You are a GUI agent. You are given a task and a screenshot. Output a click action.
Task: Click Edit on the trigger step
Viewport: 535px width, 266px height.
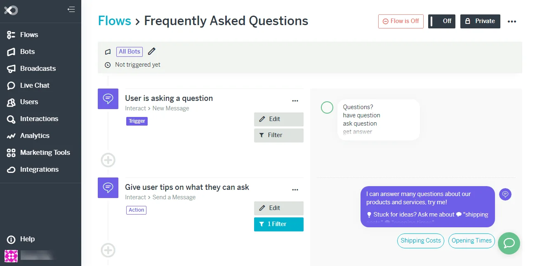(x=278, y=119)
